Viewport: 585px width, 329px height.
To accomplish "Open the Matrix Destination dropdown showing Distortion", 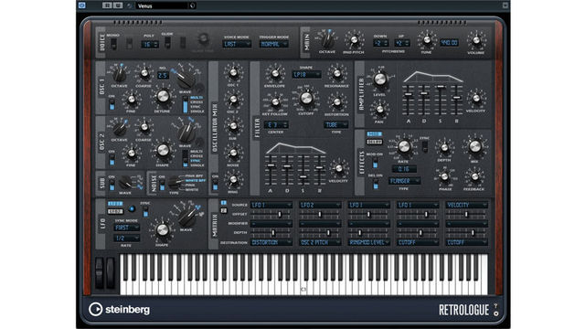I will (271, 242).
